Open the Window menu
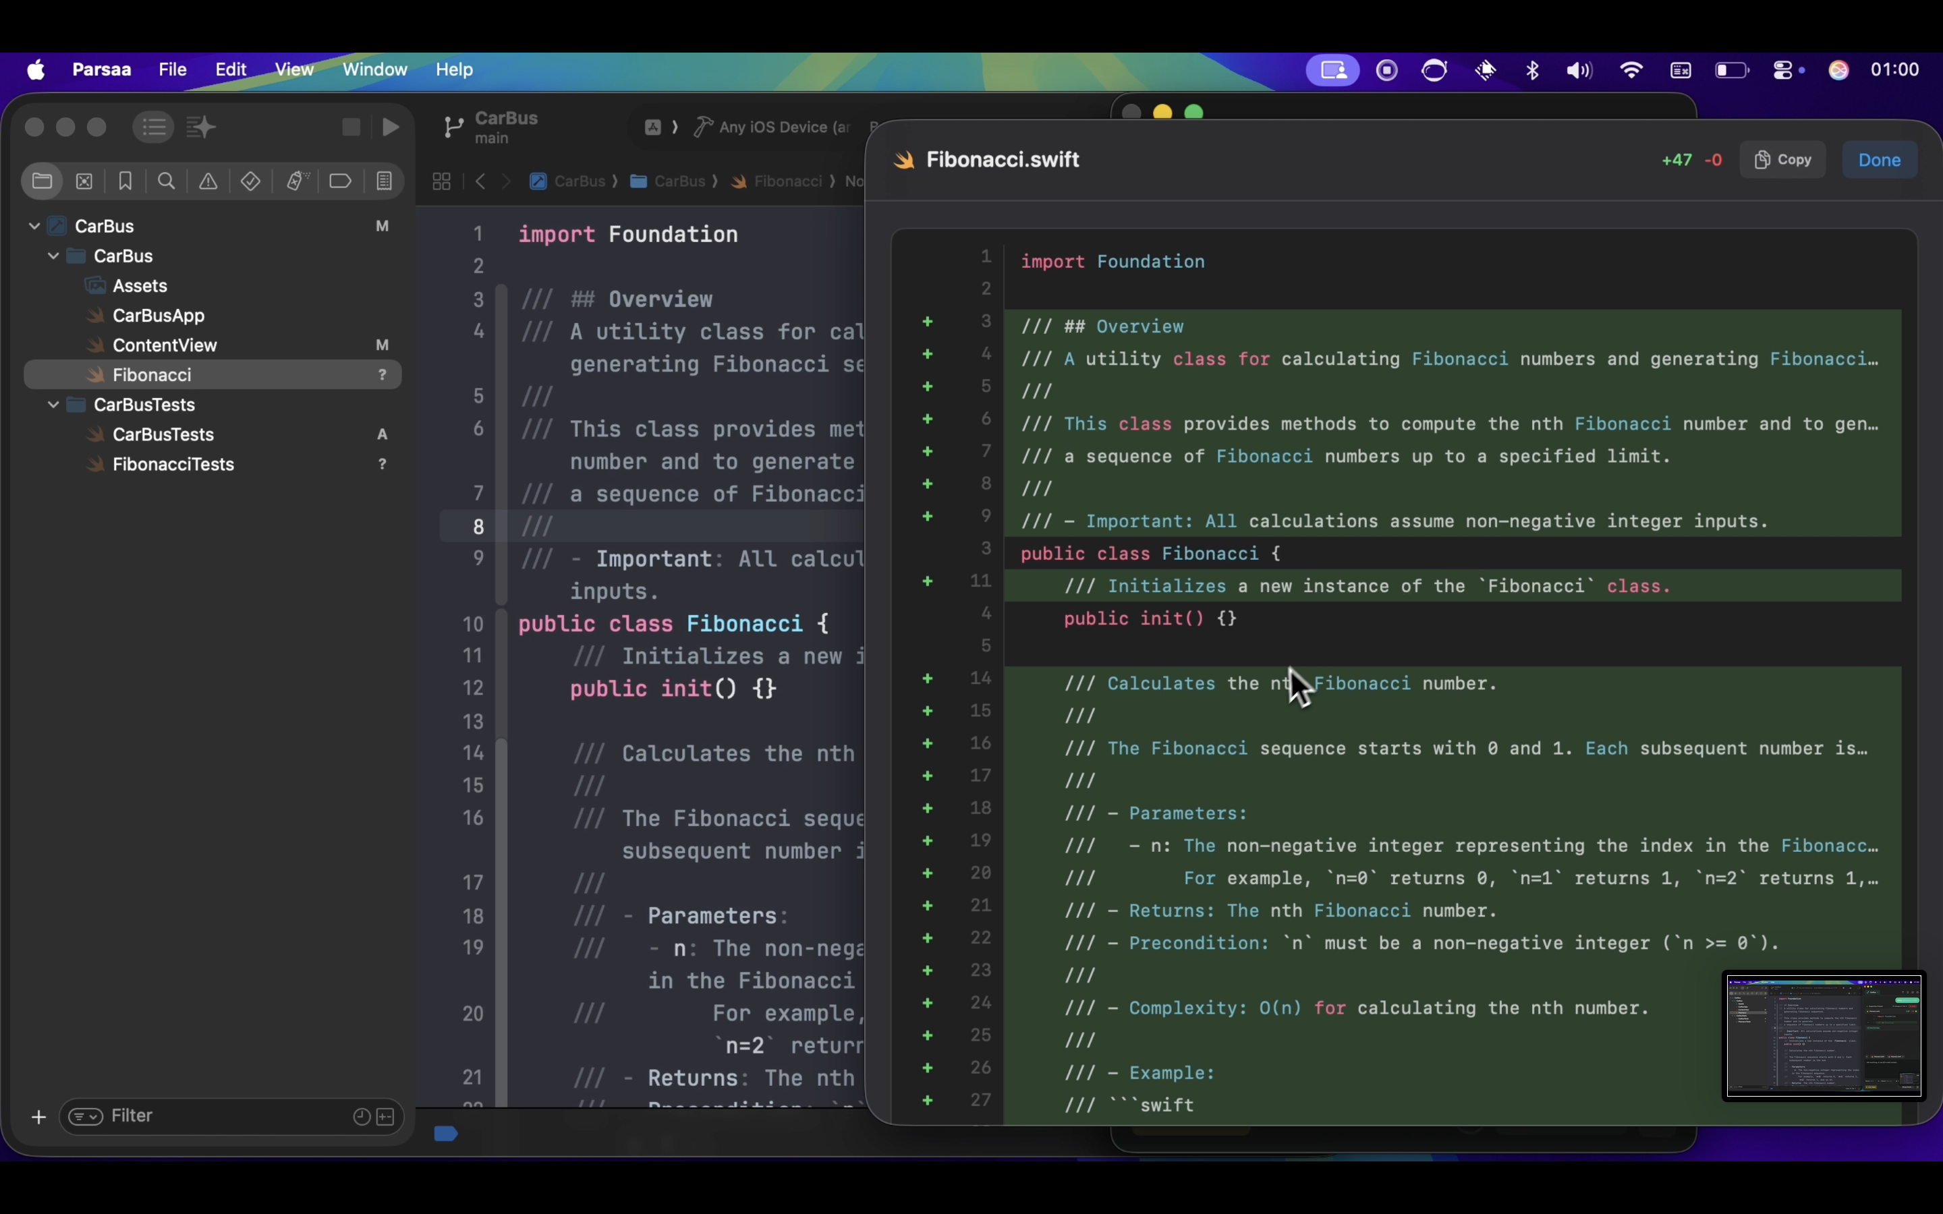The width and height of the screenshot is (1943, 1214). click(374, 70)
